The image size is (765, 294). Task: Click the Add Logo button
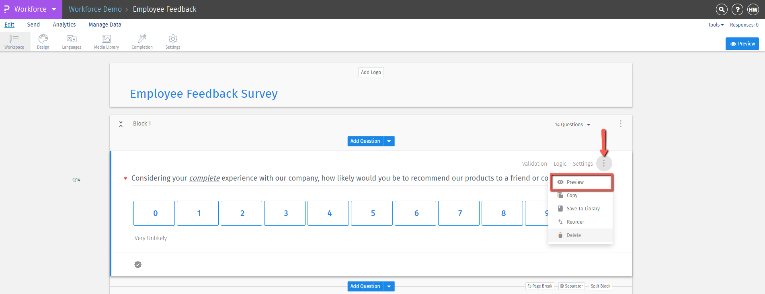pos(371,72)
